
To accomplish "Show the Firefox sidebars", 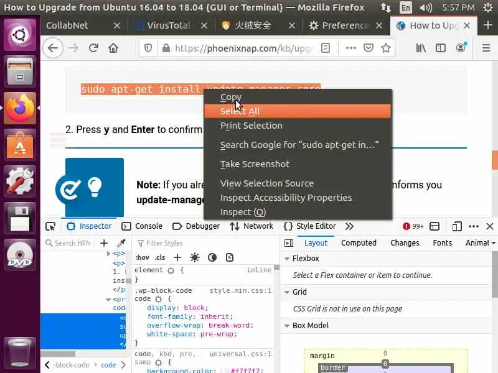I will (x=441, y=48).
